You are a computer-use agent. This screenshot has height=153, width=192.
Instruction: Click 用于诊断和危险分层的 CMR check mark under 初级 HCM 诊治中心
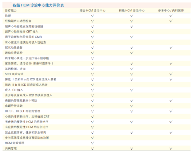pyautogui.click(x=132, y=37)
